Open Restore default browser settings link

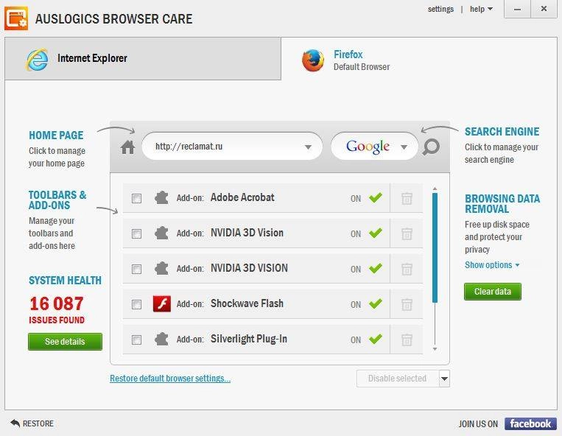tap(170, 379)
